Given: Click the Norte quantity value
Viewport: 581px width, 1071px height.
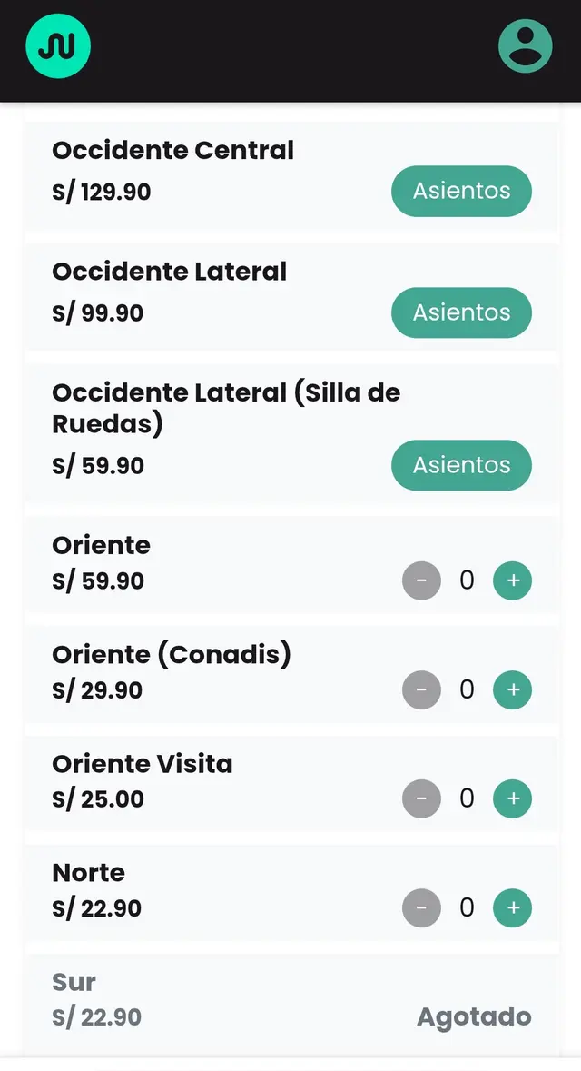Looking at the screenshot, I should click(x=467, y=907).
